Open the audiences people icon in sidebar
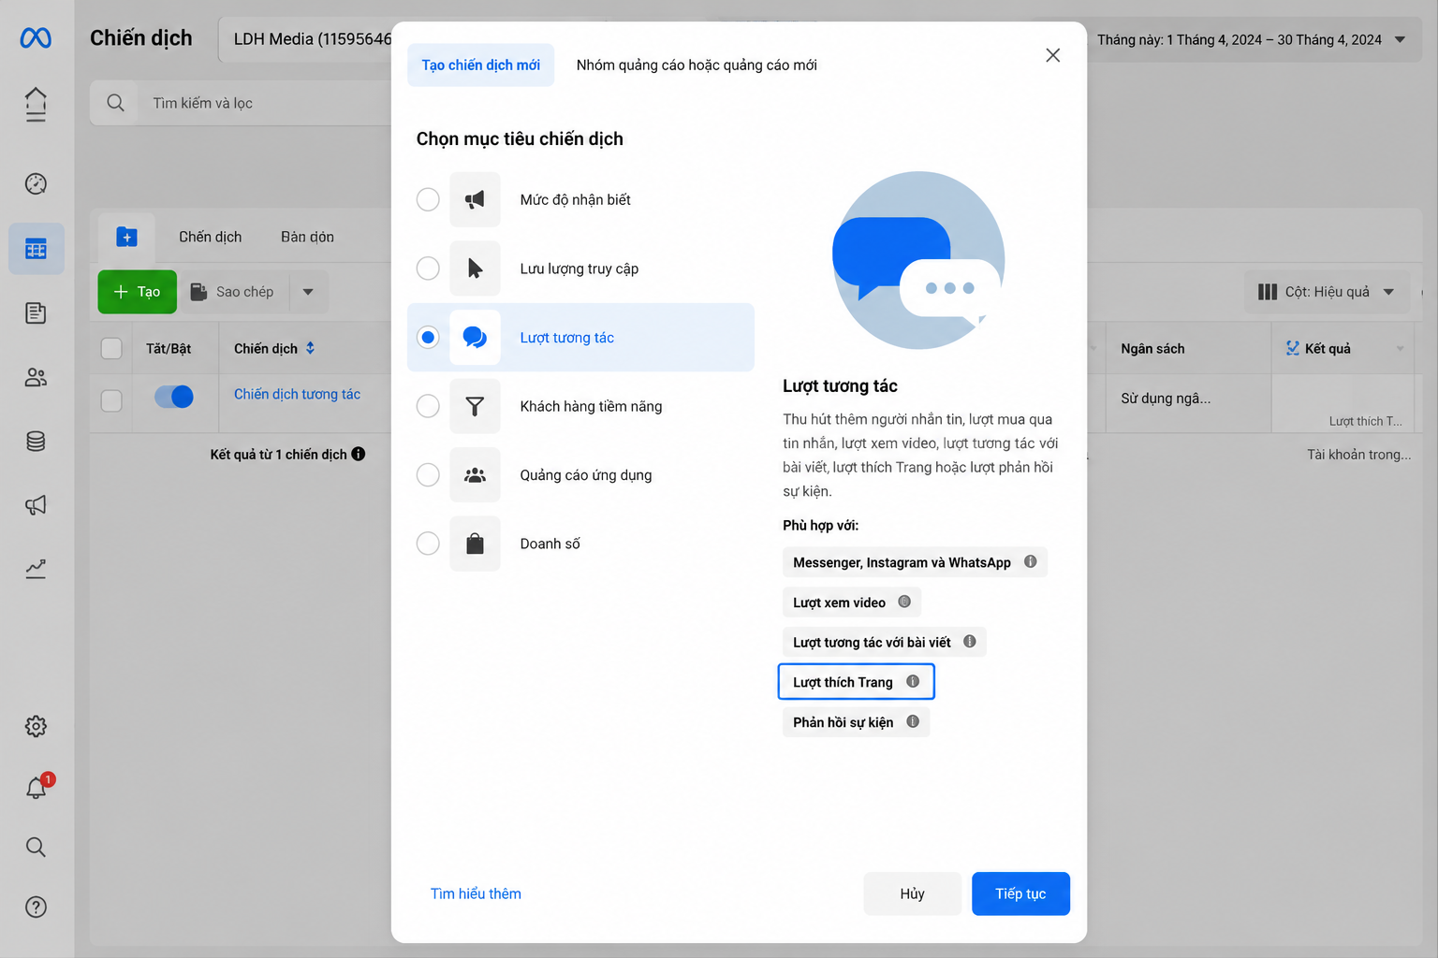The image size is (1438, 958). tap(36, 377)
